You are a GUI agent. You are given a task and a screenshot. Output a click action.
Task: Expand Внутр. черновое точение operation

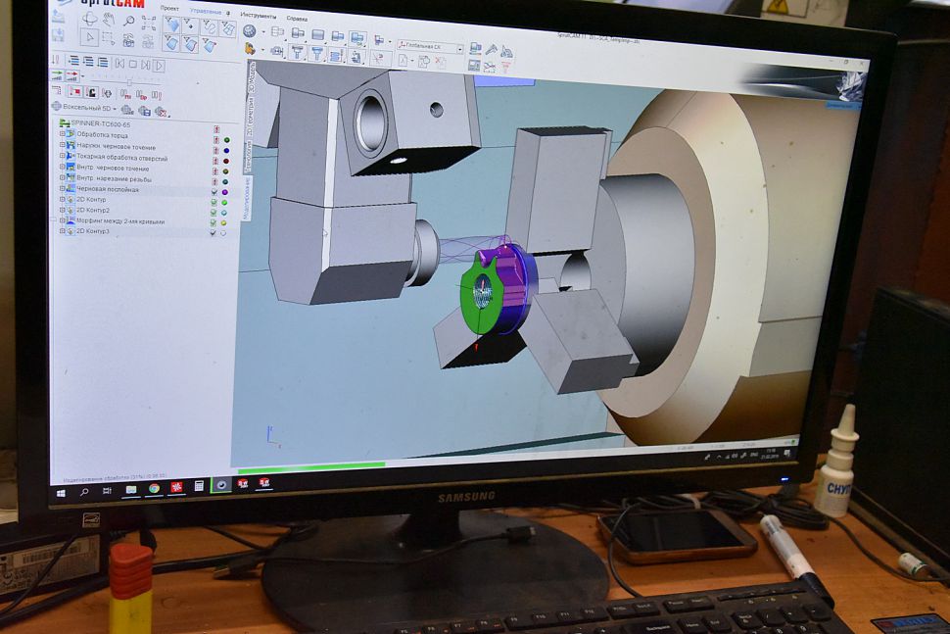pyautogui.click(x=62, y=167)
